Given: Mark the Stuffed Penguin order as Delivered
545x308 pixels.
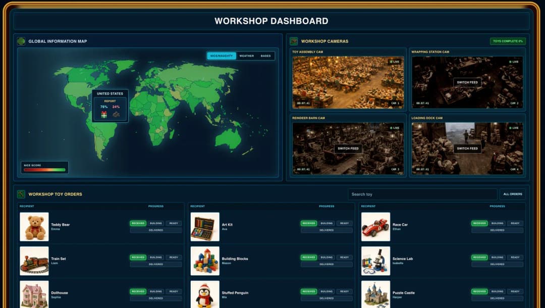Looking at the screenshot, I should pyautogui.click(x=326, y=298).
